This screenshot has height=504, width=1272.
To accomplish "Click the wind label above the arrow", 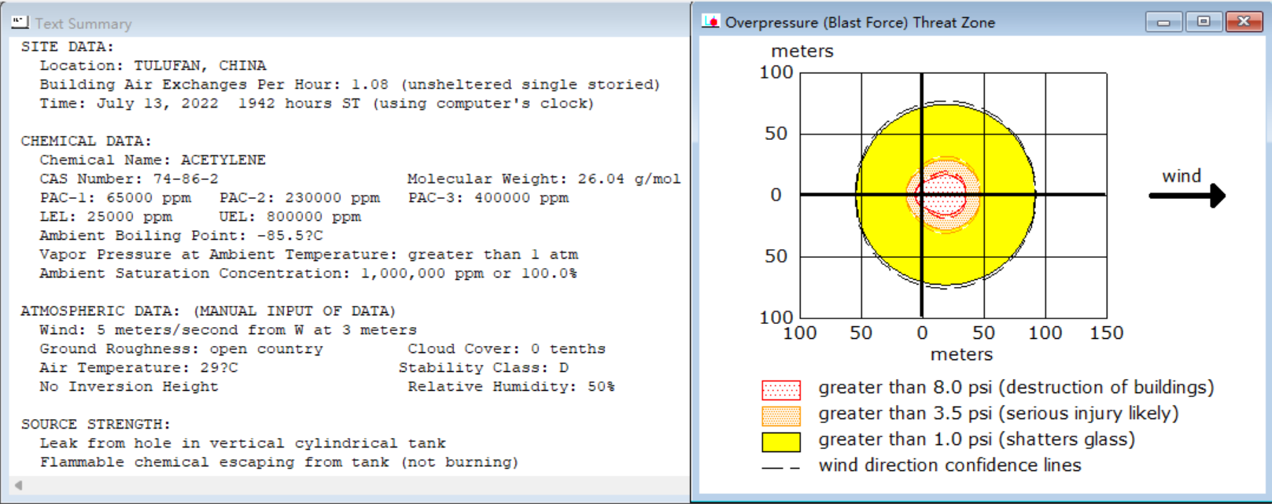I will tap(1182, 176).
